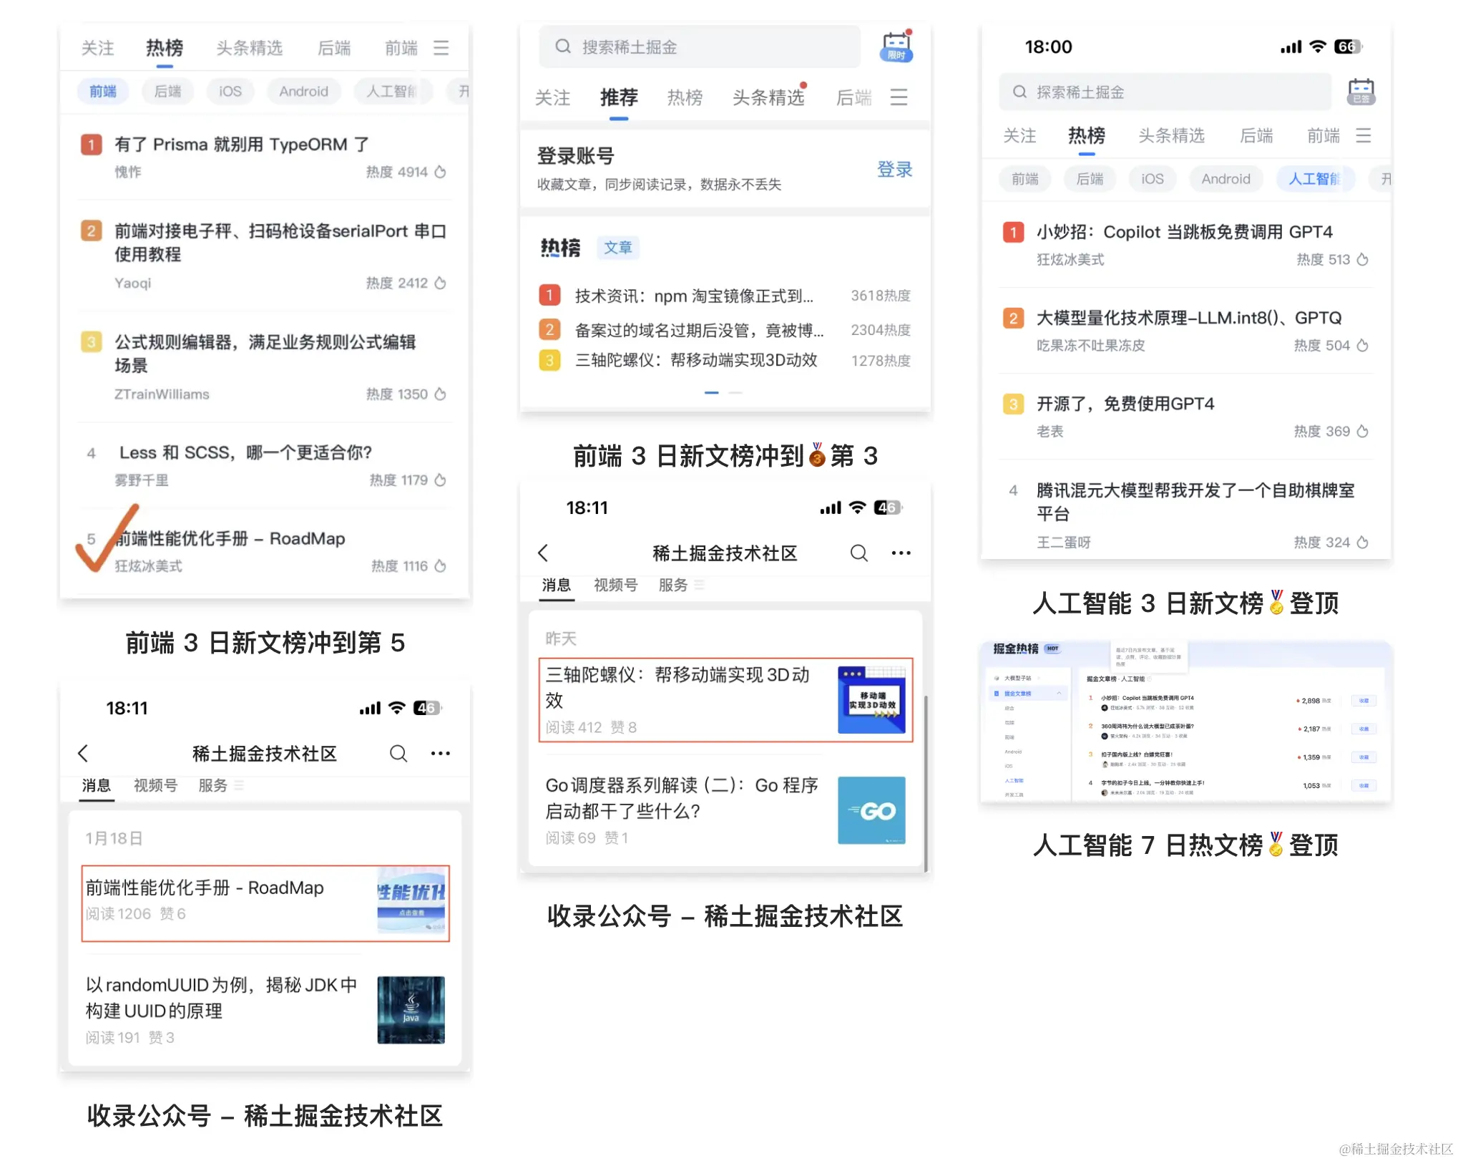Open 头条精选 tab with the red dot
This screenshot has width=1458, height=1161.
coord(769,97)
